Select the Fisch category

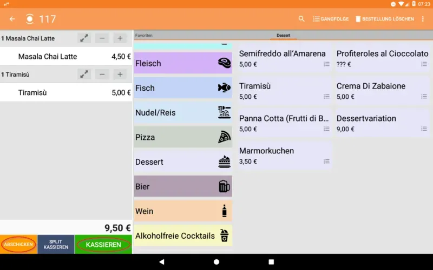[183, 88]
